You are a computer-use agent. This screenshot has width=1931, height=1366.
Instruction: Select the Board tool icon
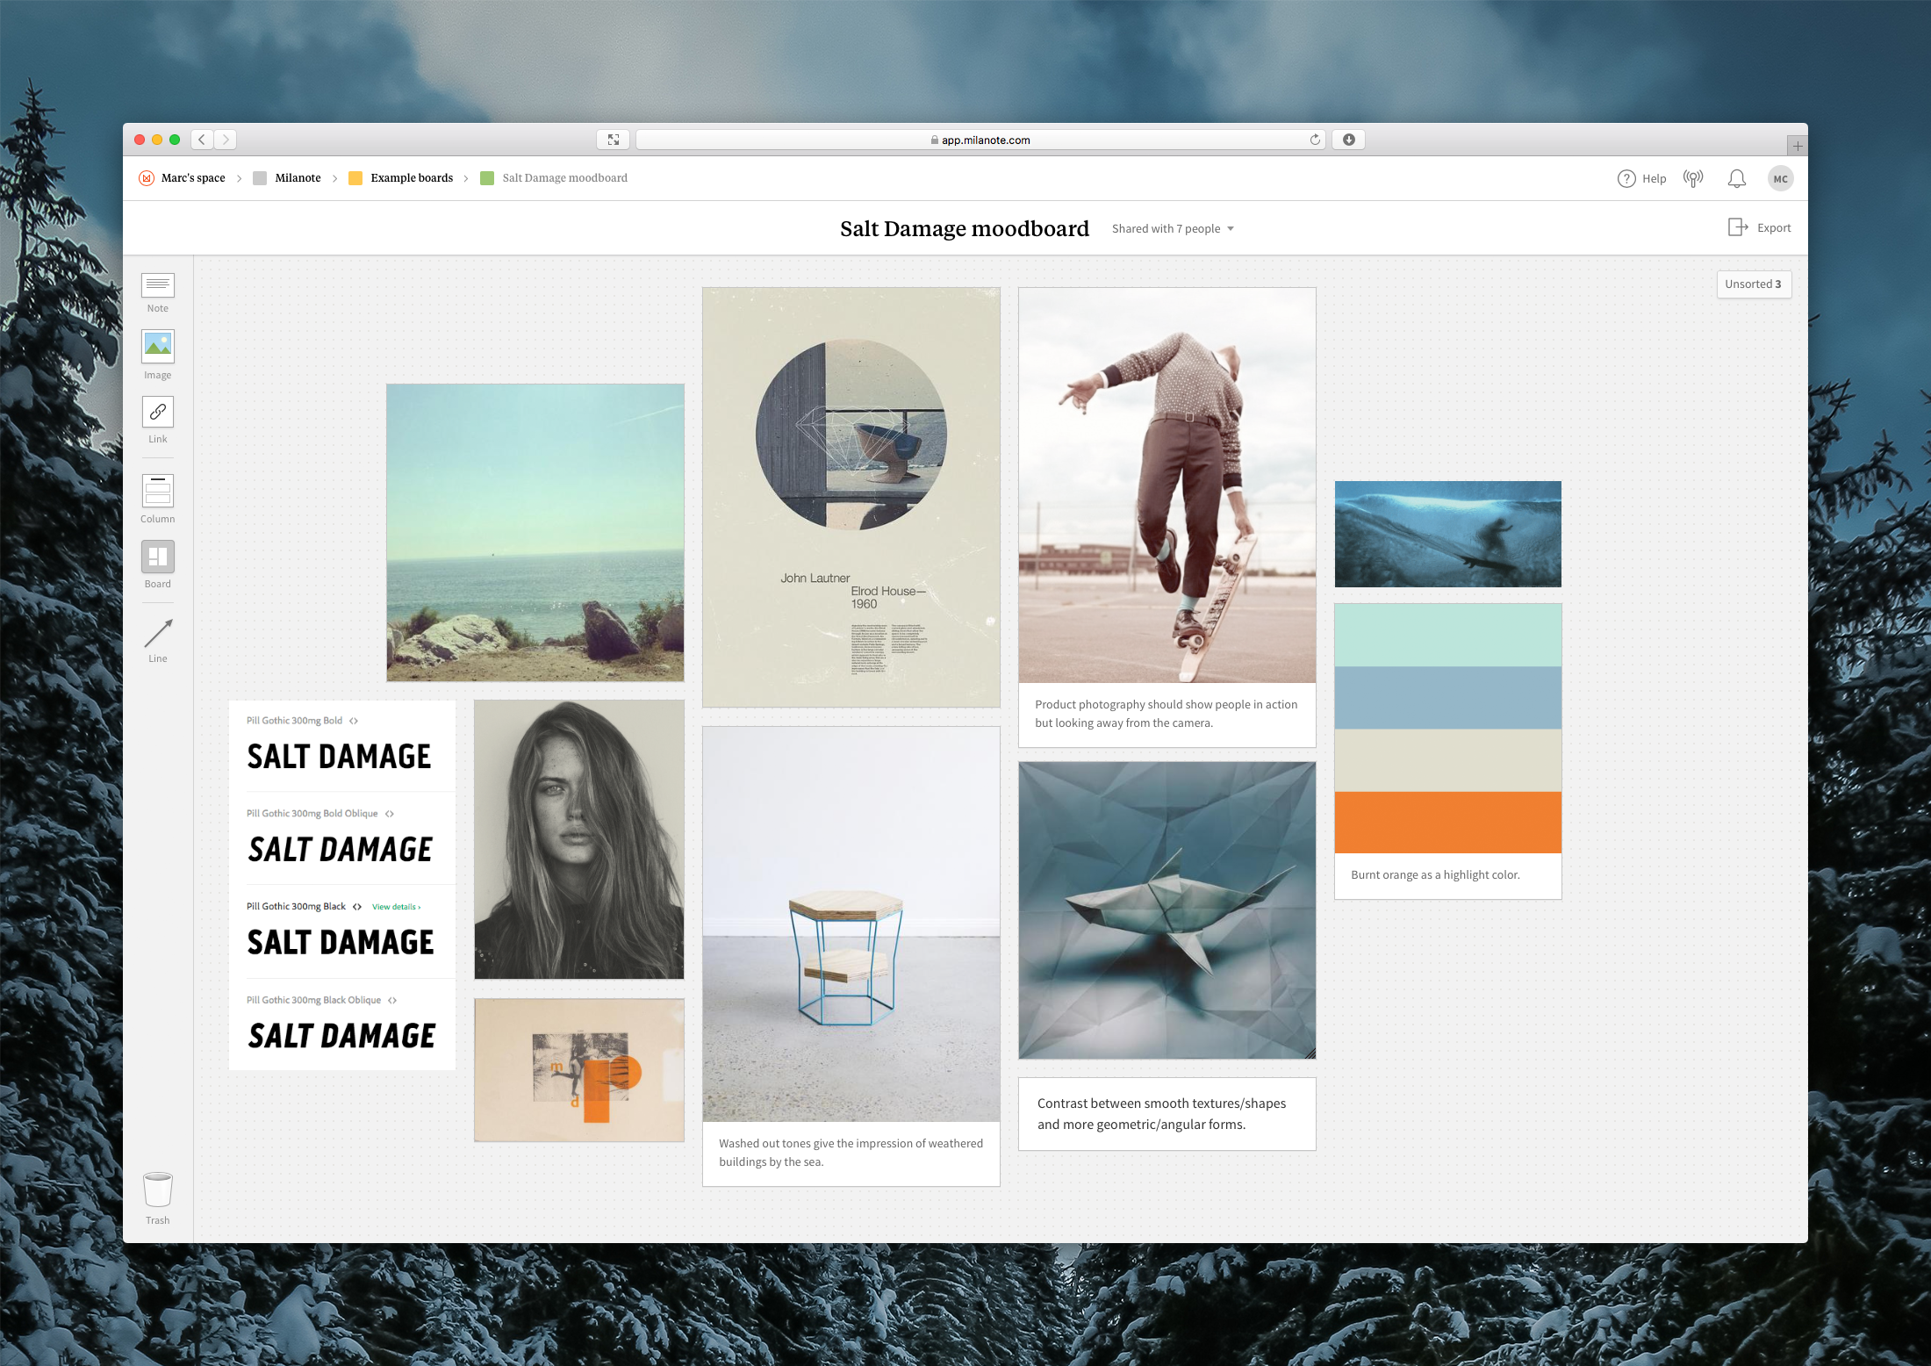point(158,557)
